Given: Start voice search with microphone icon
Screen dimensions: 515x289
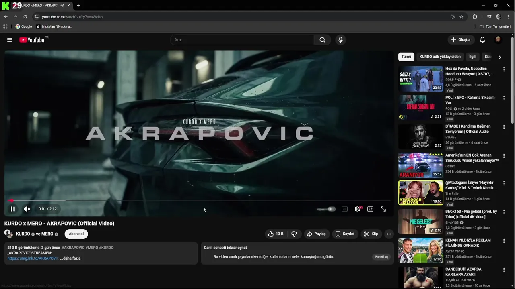Looking at the screenshot, I should (340, 40).
